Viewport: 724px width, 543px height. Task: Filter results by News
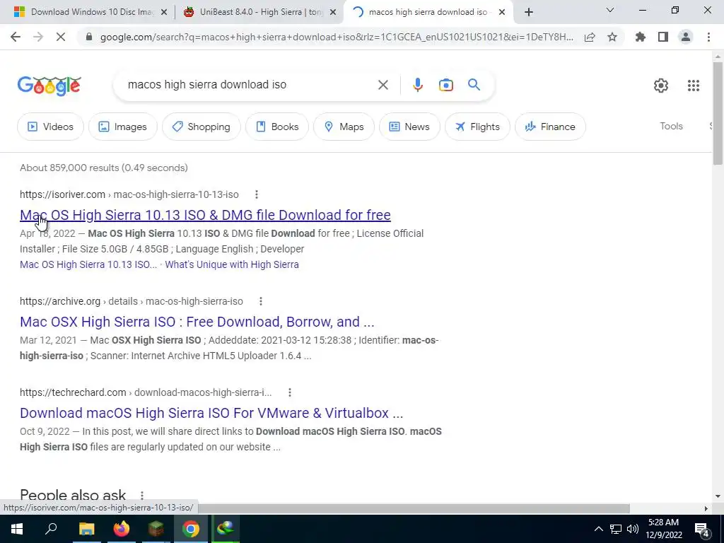click(409, 127)
